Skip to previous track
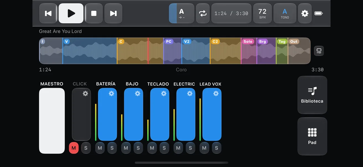This screenshot has height=167, width=363. (48, 13)
